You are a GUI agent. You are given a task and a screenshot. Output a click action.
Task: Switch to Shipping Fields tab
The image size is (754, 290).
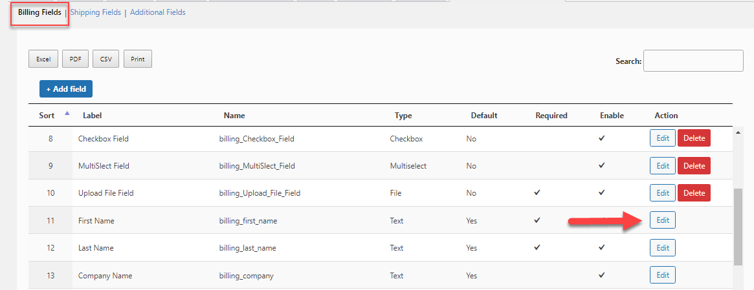[96, 12]
